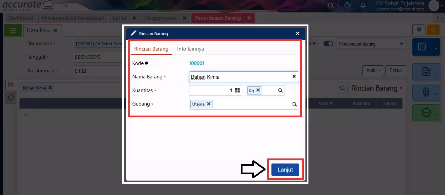Switch to the Berita tab
This screenshot has height=195, width=445.
pyautogui.click(x=119, y=18)
